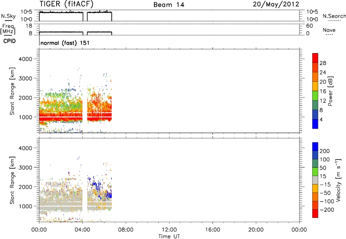Click the date 20/May/2012
This screenshot has height=239, width=346.
[x=276, y=4]
